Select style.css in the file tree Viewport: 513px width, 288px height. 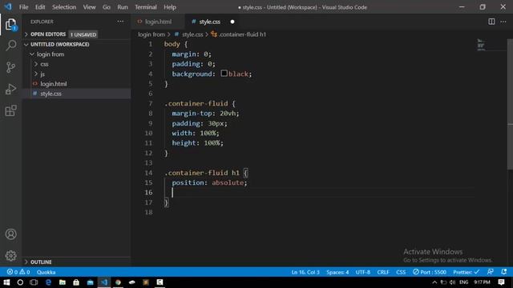click(77, 94)
